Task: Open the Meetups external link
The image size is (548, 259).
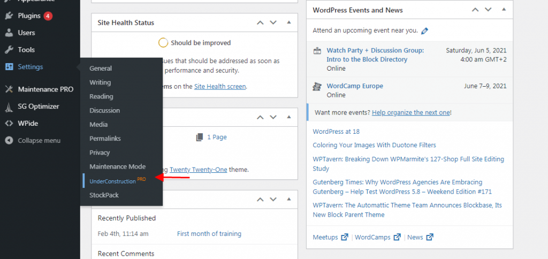Action: pos(330,238)
